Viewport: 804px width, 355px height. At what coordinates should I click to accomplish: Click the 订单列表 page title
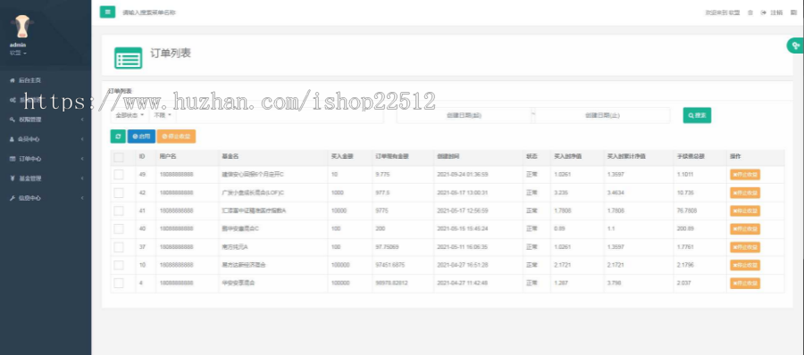click(x=171, y=54)
